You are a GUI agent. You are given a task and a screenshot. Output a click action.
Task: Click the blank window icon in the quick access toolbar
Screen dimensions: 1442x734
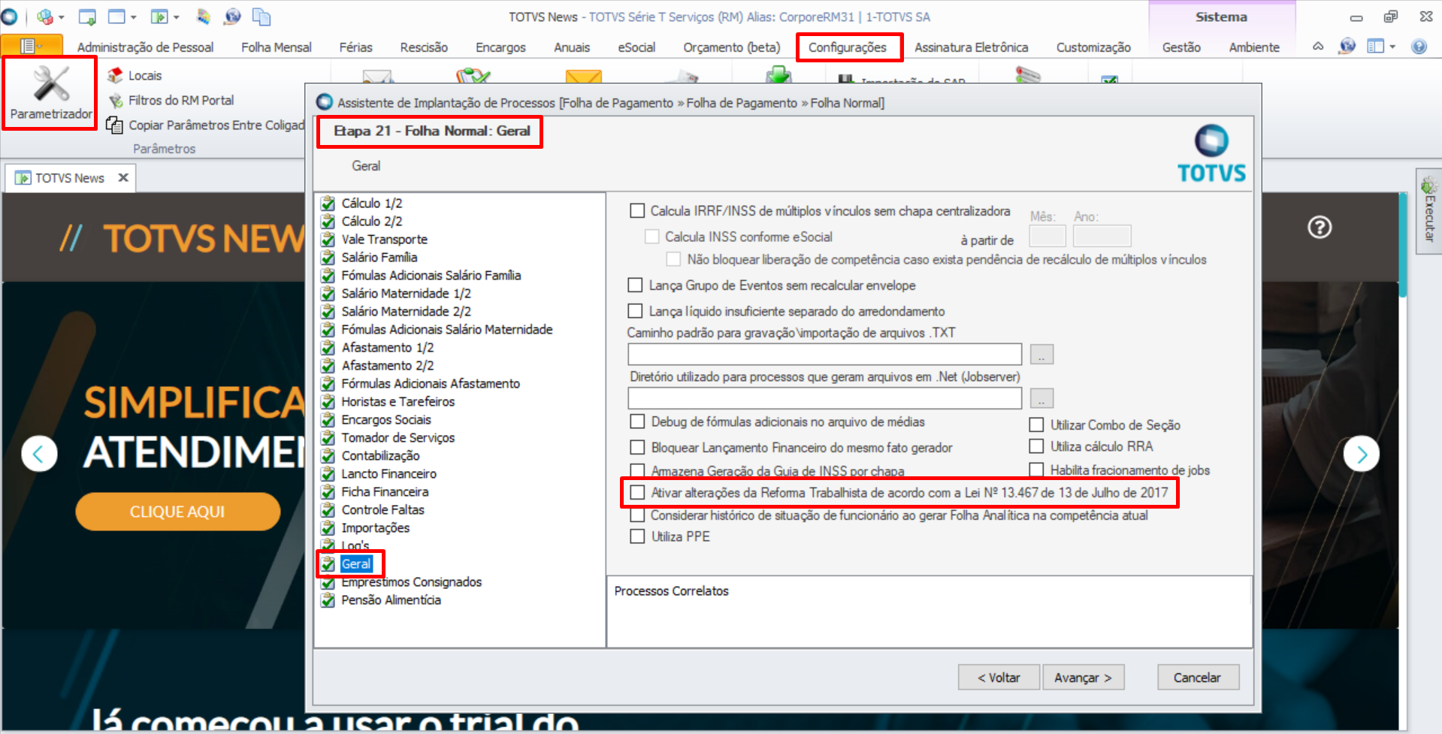116,17
